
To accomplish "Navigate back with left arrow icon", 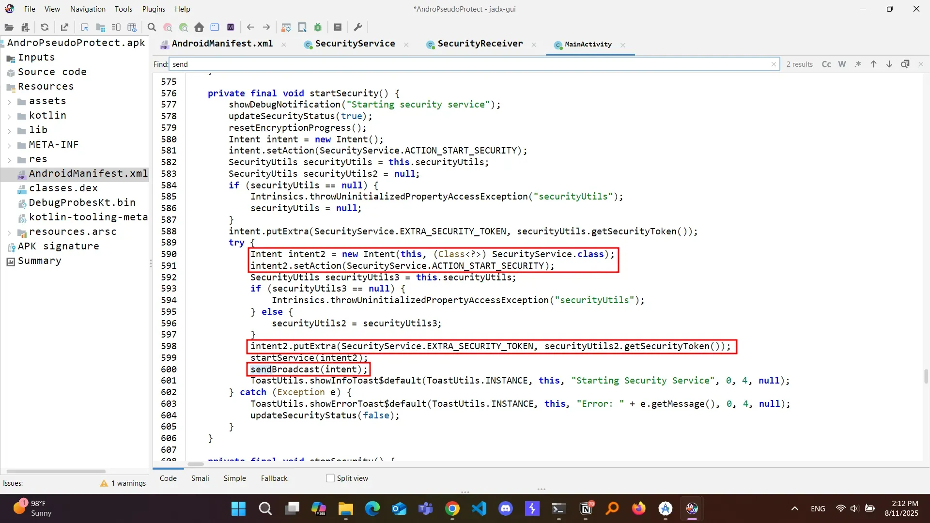I will [x=250, y=28].
